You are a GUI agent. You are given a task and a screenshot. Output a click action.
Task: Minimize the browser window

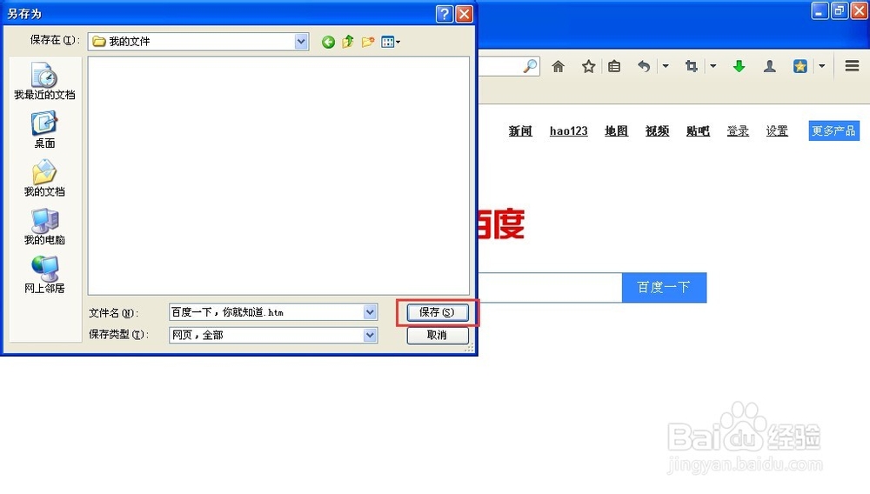click(x=820, y=10)
